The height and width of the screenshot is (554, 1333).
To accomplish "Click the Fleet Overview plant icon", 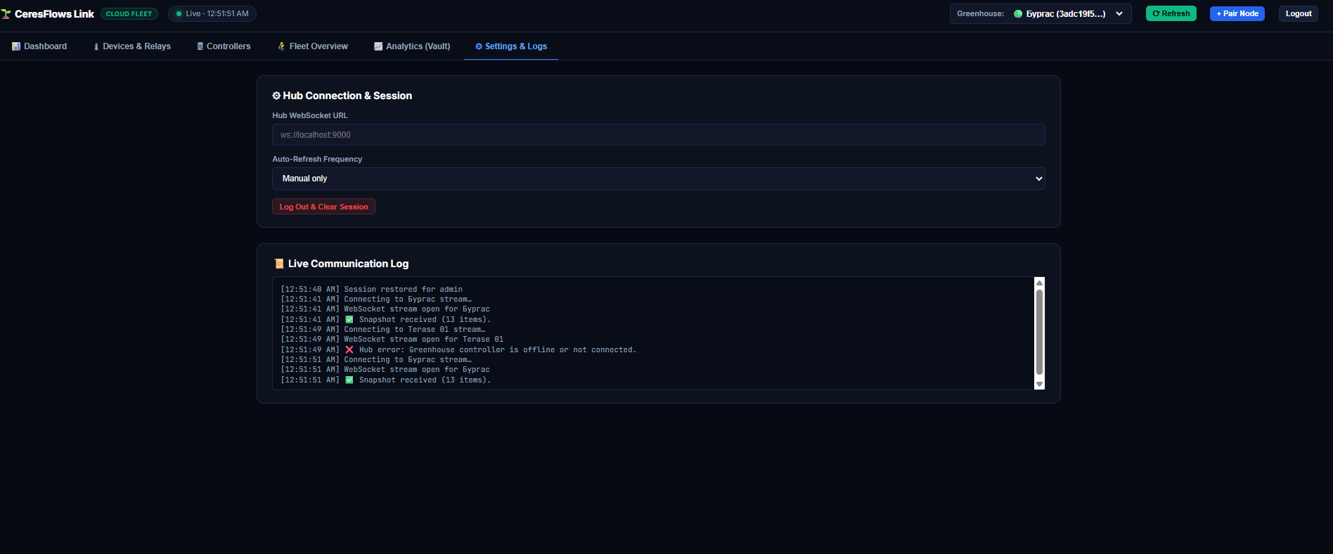I will point(282,46).
